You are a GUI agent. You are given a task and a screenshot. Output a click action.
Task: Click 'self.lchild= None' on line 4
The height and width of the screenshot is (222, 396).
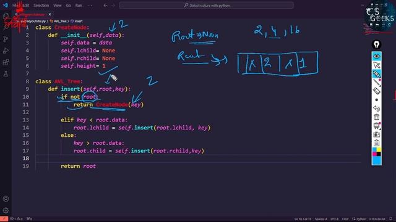[88, 51]
